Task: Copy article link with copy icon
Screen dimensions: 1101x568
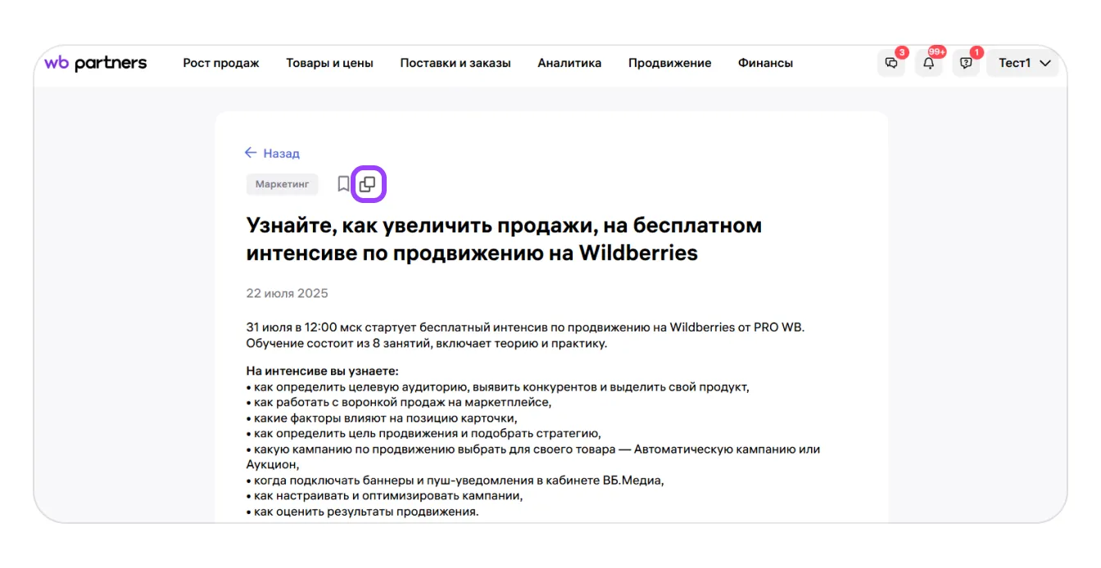Action: [x=368, y=184]
